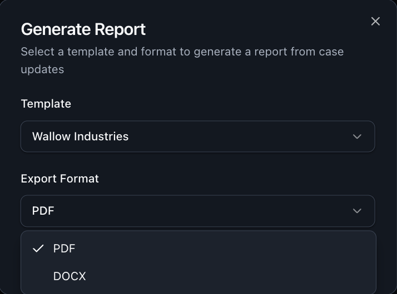Image resolution: width=397 pixels, height=294 pixels.
Task: Choose the PDF option in the list
Action: [x=64, y=249]
